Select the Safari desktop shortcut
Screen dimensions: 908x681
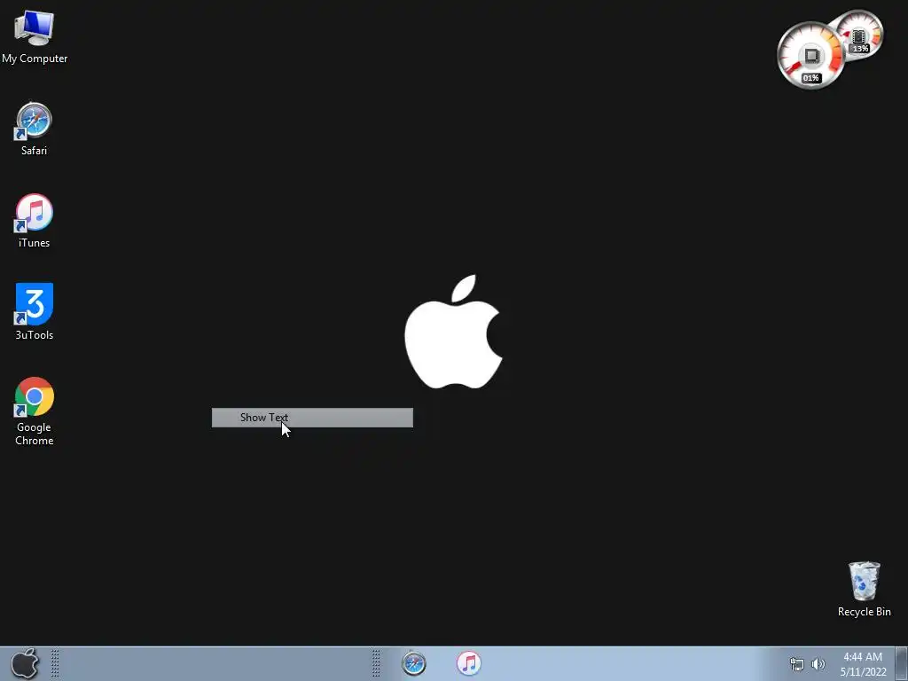click(35, 129)
